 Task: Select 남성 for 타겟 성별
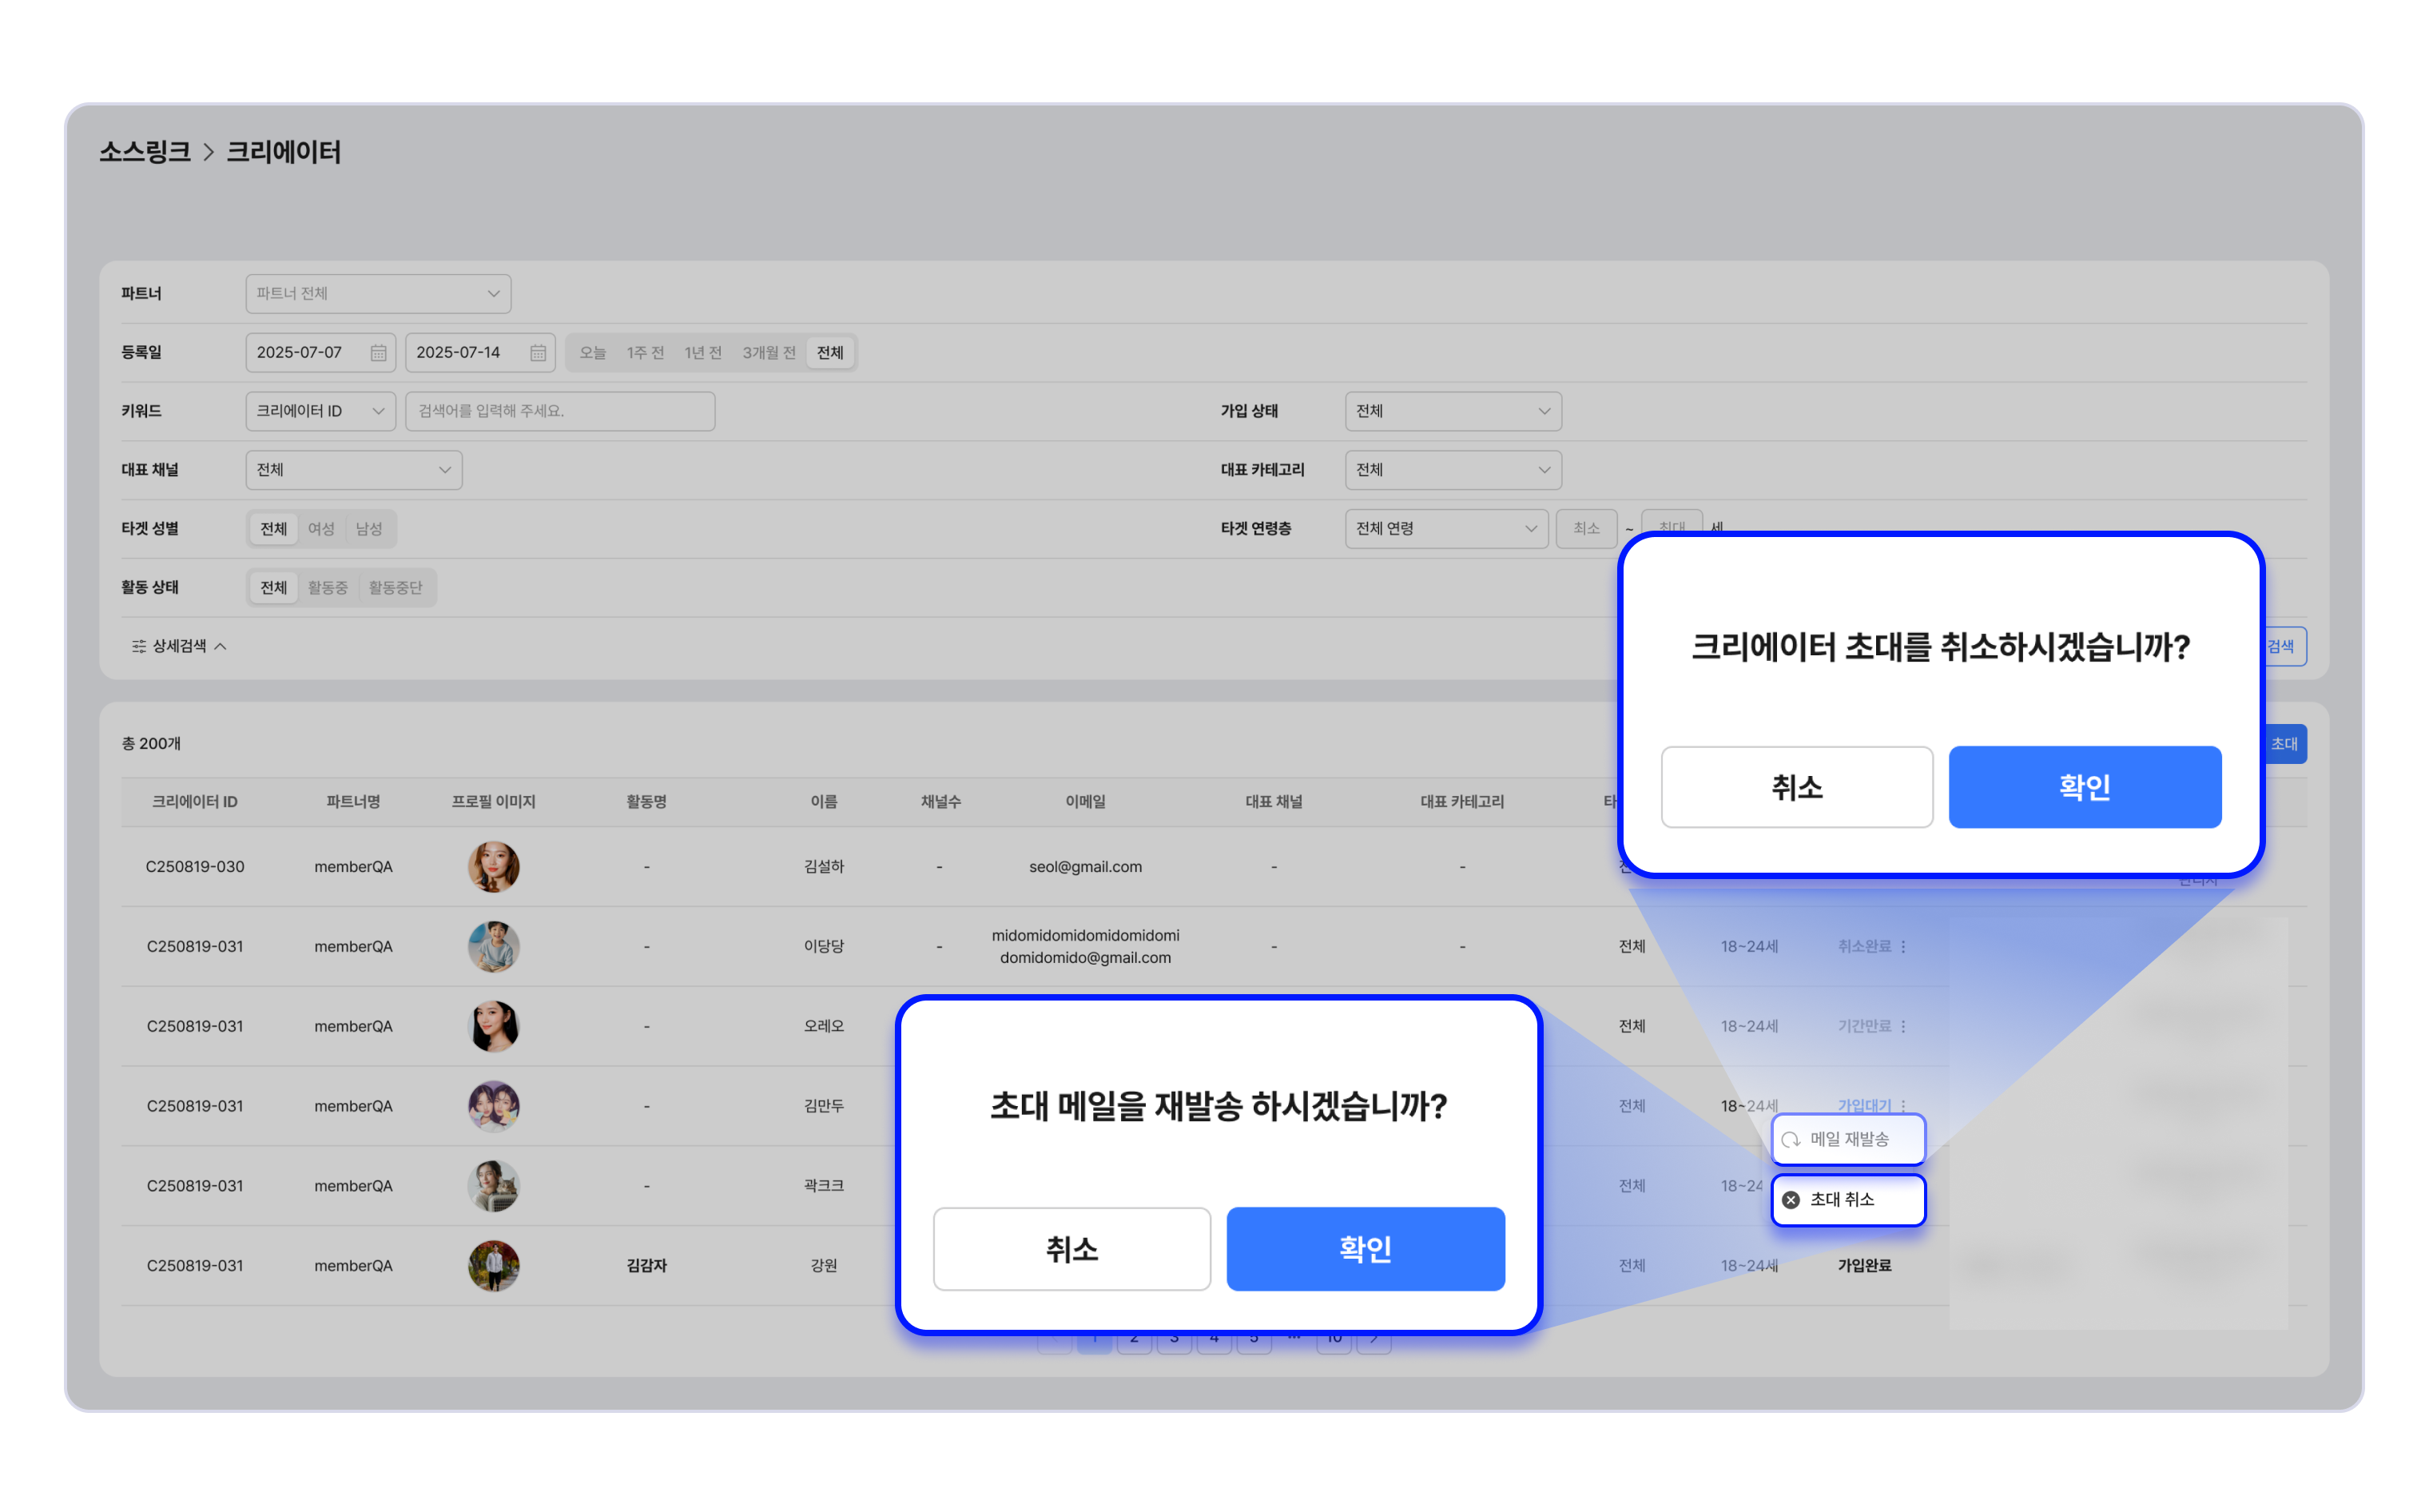[369, 529]
